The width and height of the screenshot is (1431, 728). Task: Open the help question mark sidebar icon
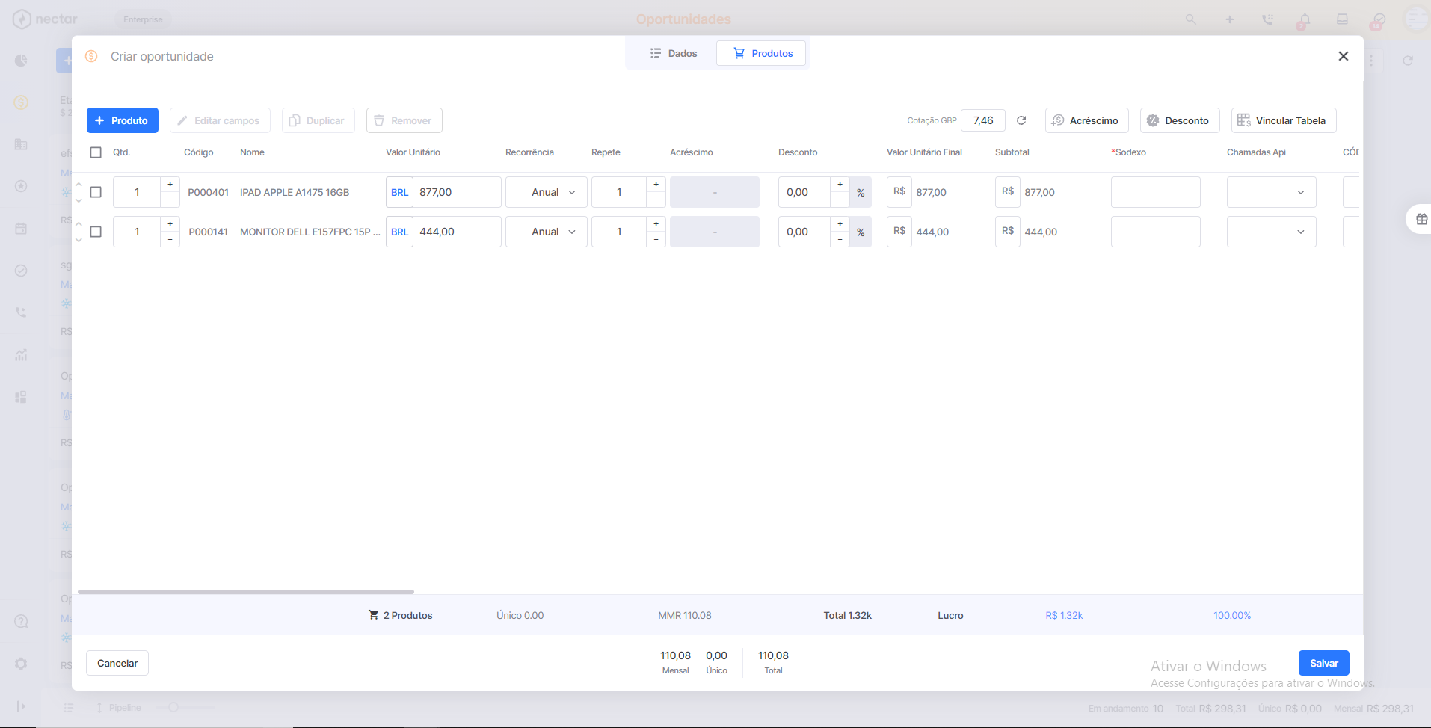(x=21, y=621)
